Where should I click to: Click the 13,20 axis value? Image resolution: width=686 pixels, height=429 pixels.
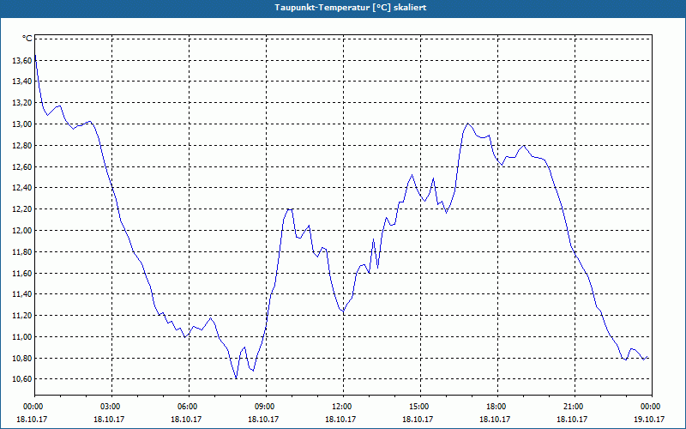(x=22, y=103)
